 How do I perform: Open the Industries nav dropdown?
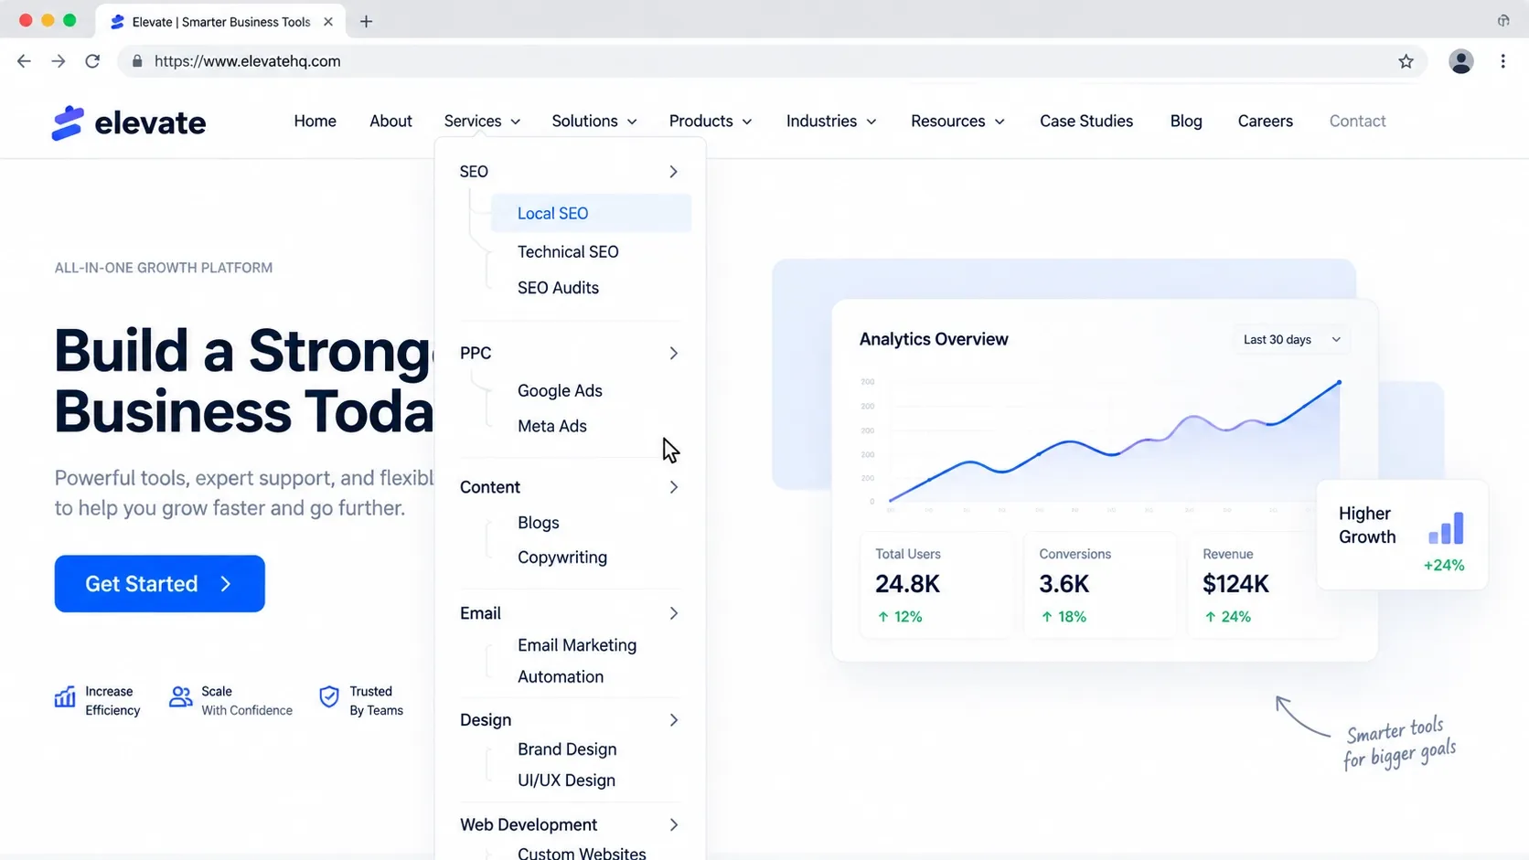(831, 121)
